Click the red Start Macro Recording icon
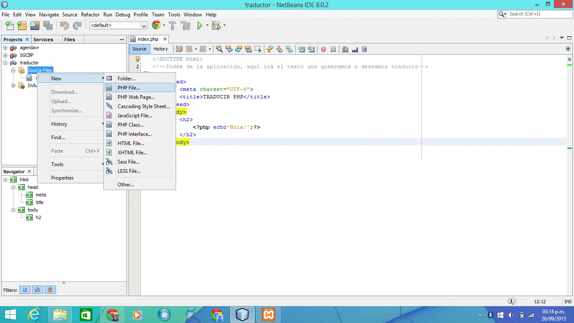Viewport: 574px width, 323px height. (324, 49)
